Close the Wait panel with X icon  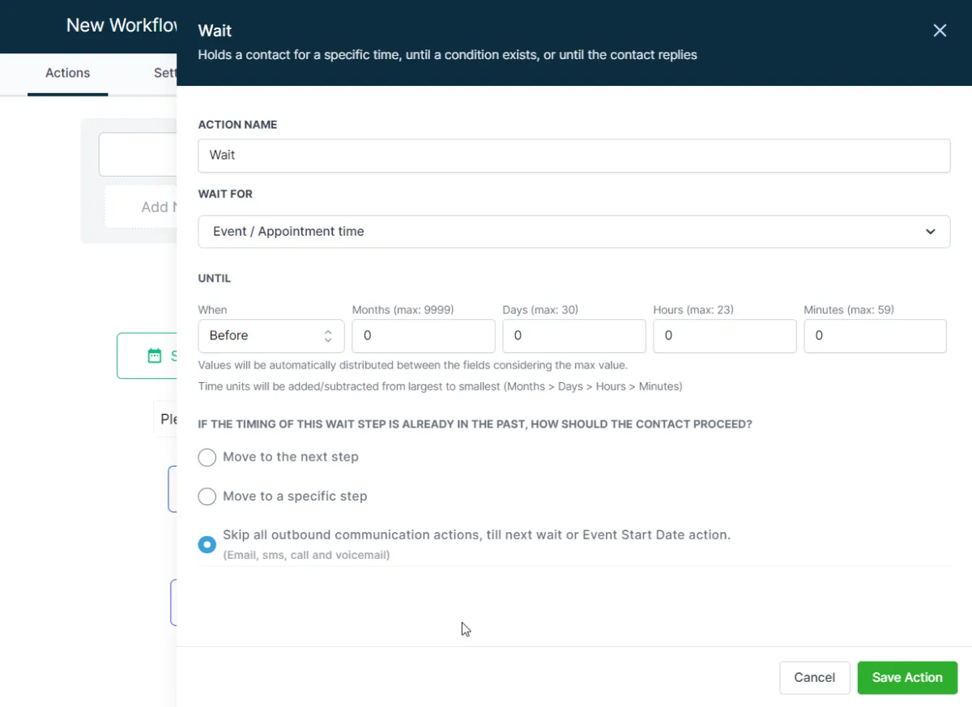click(x=940, y=31)
